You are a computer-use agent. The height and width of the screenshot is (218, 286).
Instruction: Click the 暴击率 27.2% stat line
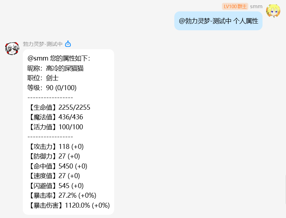pos(62,195)
